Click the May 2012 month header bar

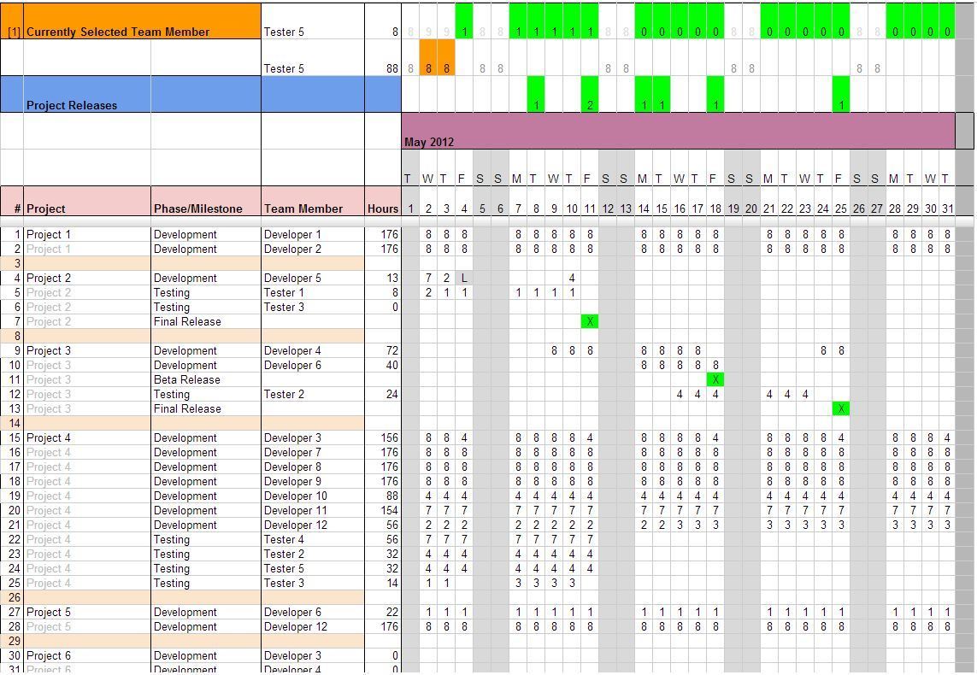coord(677,132)
